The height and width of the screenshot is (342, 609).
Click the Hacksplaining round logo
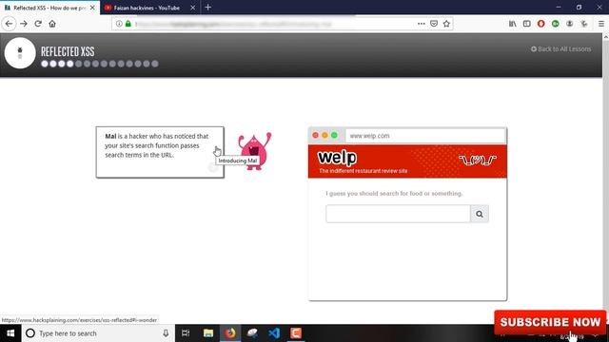(x=20, y=53)
